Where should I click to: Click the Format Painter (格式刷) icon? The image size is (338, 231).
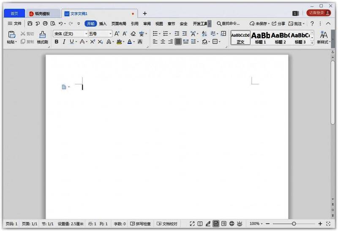click(42, 37)
